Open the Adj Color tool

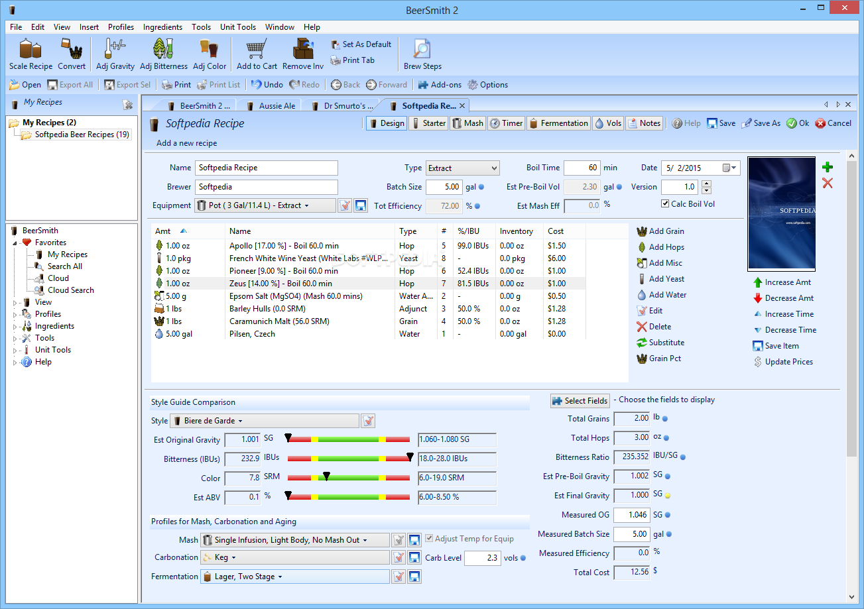(210, 54)
